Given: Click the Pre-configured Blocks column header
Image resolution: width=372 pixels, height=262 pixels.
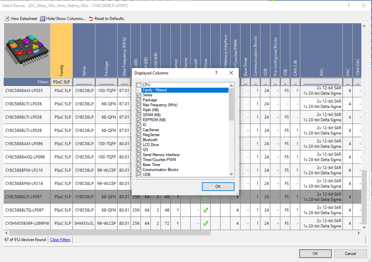Looking at the screenshot, I should (275, 50).
